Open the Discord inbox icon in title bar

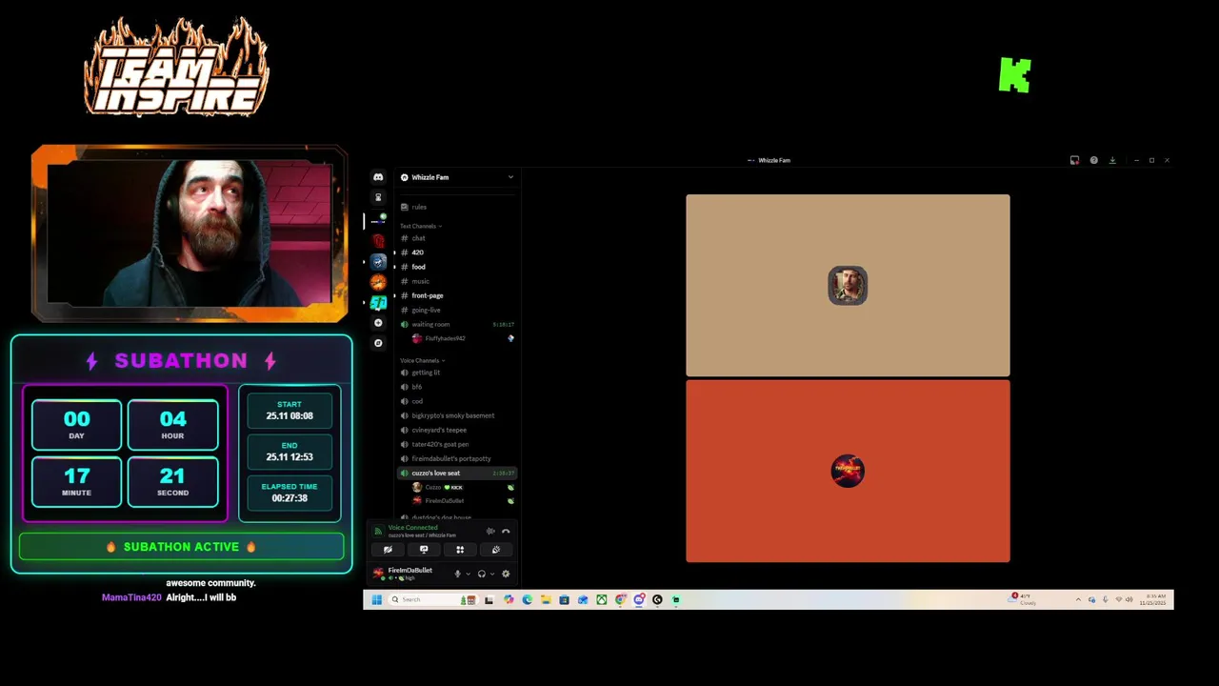(1074, 160)
